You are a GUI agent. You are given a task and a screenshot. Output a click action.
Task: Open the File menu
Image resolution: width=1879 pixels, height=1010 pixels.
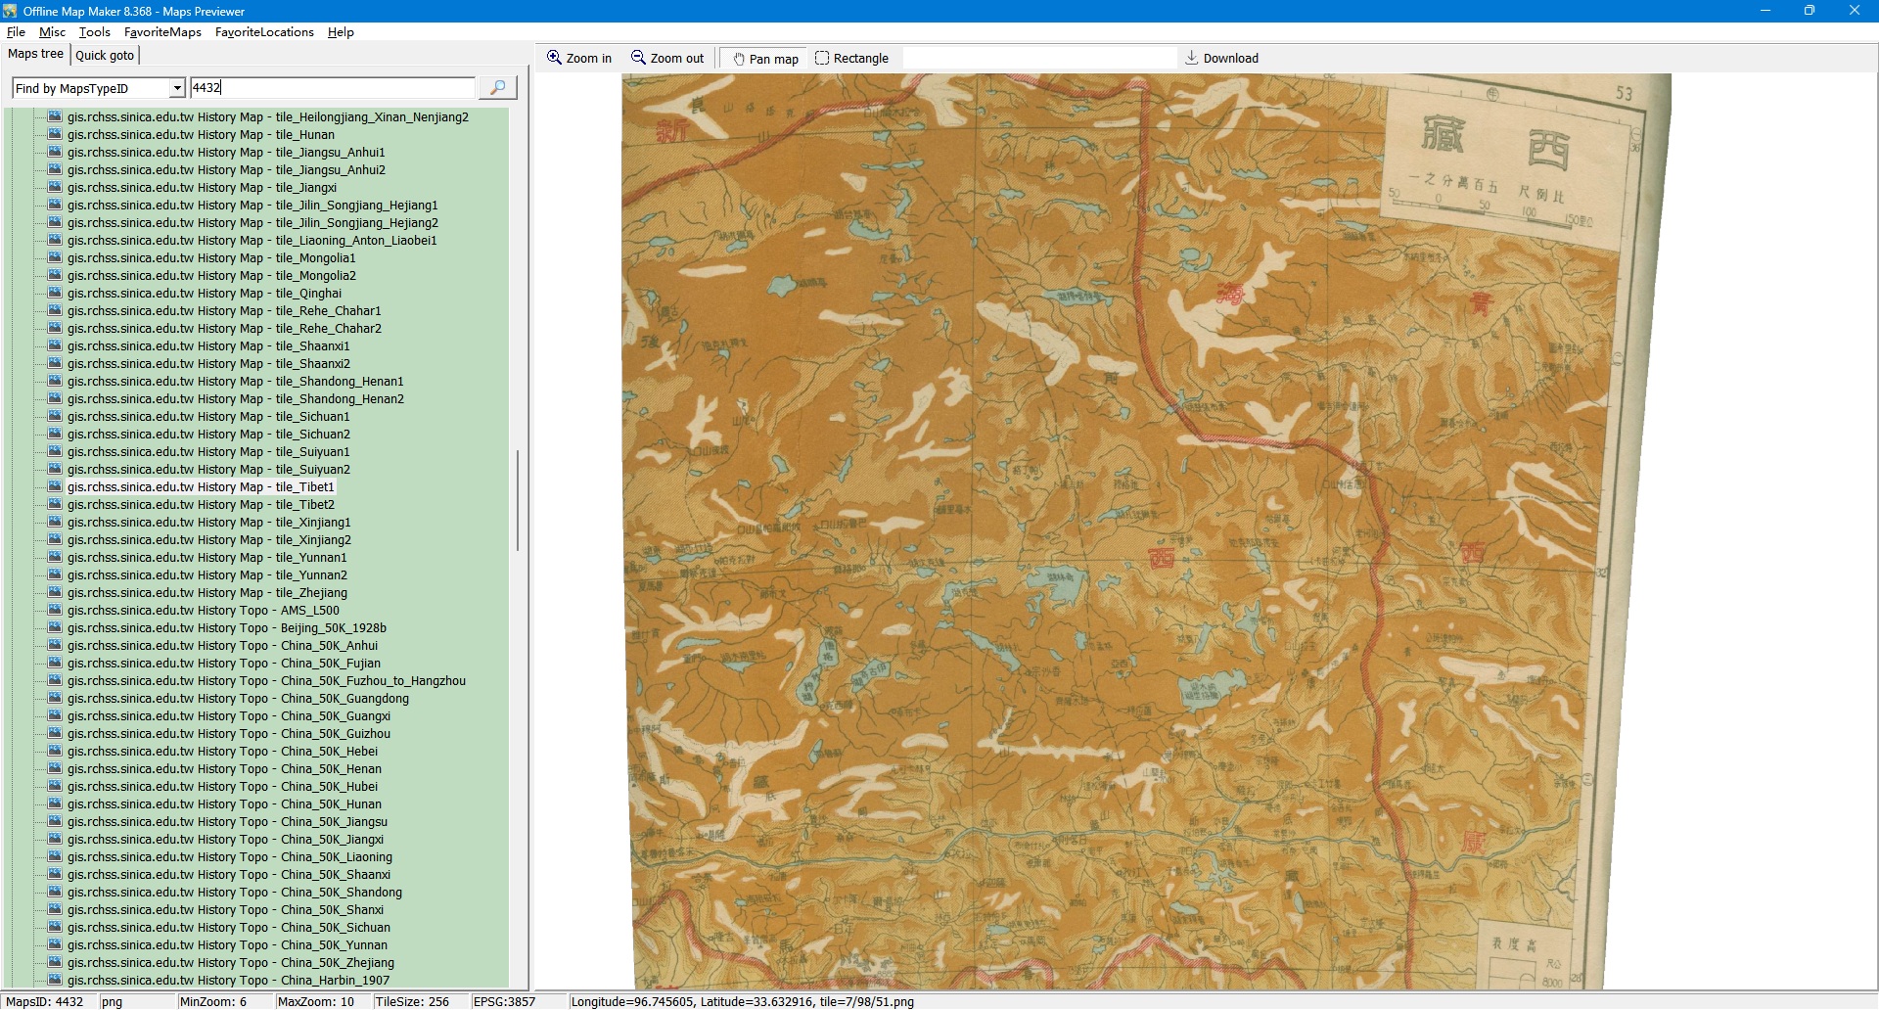coord(16,32)
